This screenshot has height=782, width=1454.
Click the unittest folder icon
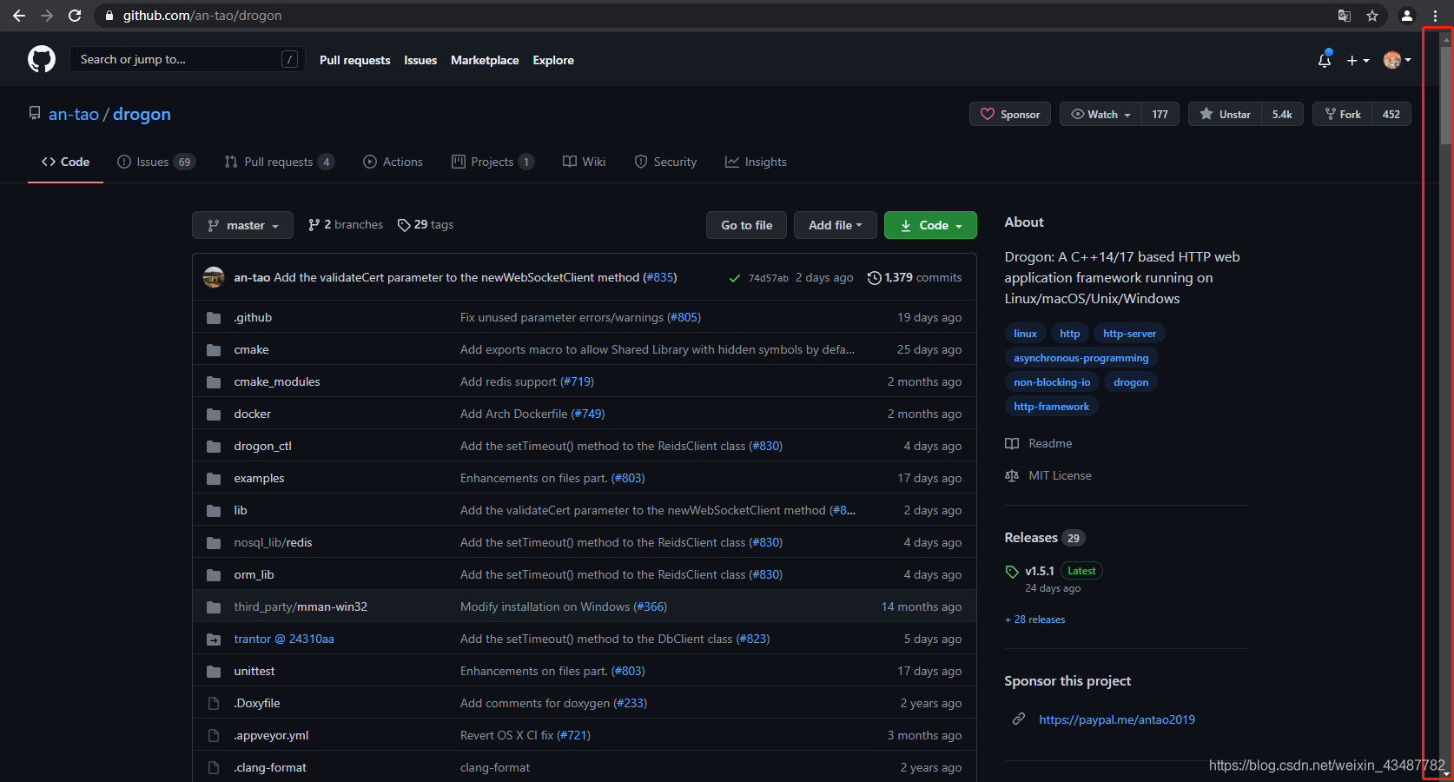(214, 671)
